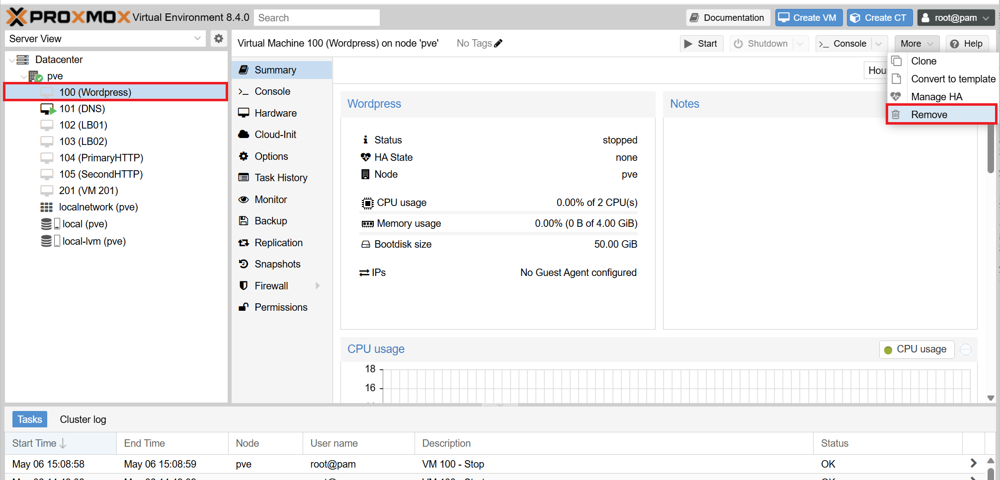Click the tree settings gear icon

click(x=218, y=39)
